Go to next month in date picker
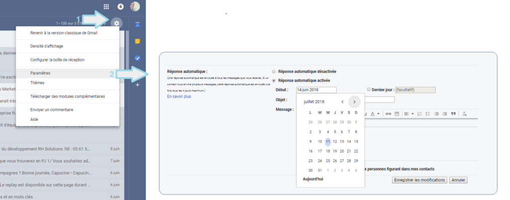Viewport: 510px width, 200px height. (355, 102)
